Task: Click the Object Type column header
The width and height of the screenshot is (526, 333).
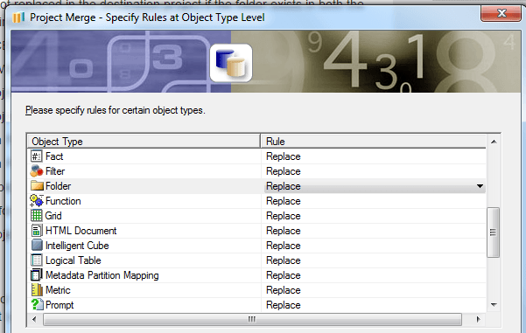Action: click(144, 142)
